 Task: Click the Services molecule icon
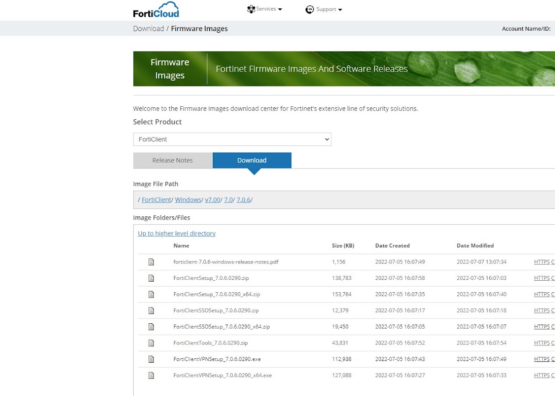point(251,9)
